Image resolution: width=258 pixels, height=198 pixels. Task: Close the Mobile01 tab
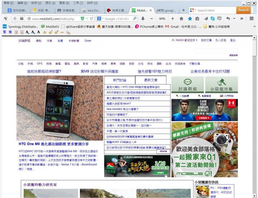(150, 10)
